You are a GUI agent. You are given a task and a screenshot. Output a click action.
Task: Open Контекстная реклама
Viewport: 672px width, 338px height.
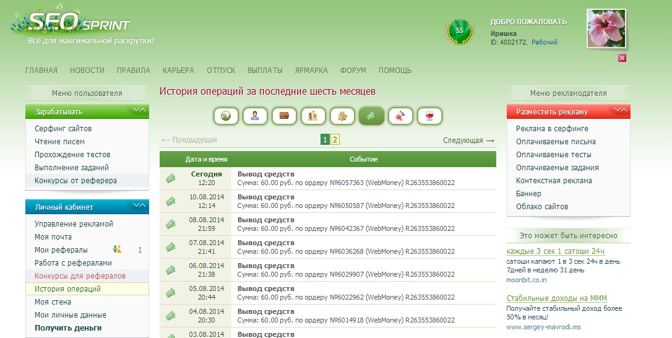point(554,181)
